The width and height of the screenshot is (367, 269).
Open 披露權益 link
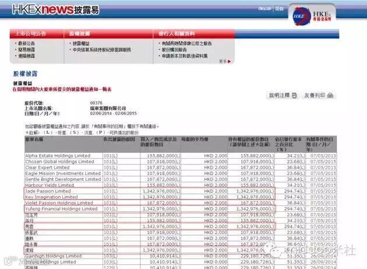(x=81, y=43)
